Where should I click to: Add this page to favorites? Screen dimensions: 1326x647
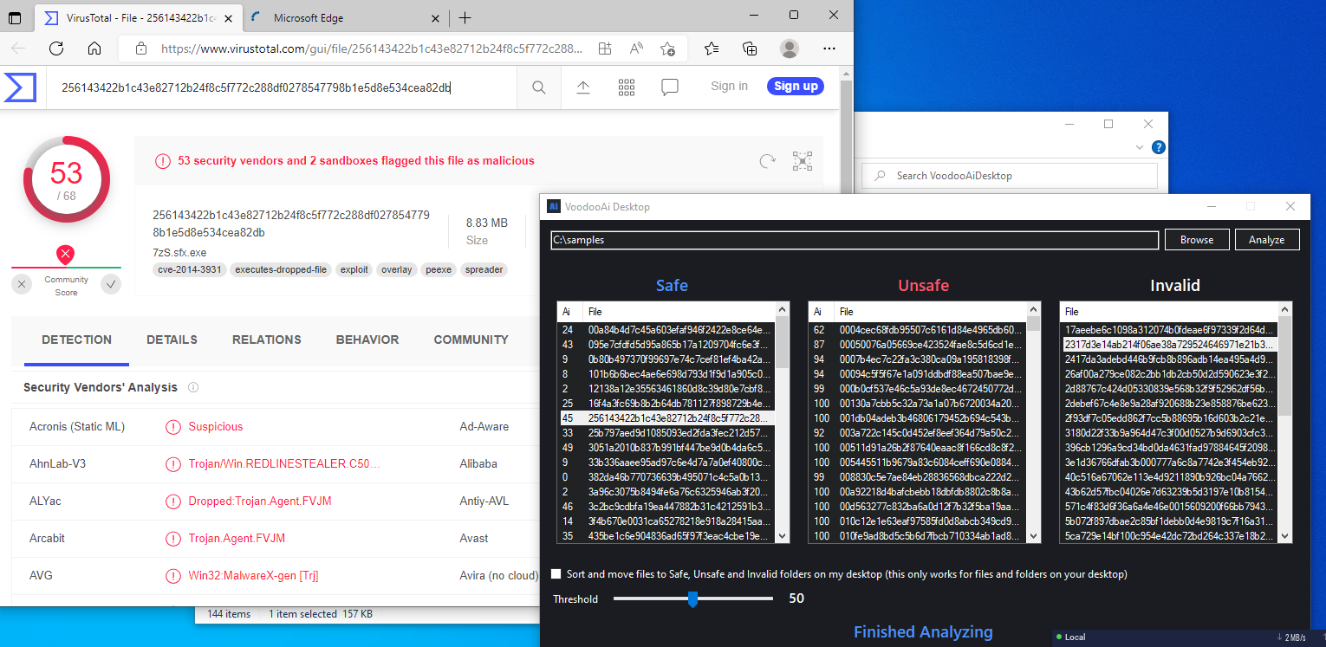(667, 49)
